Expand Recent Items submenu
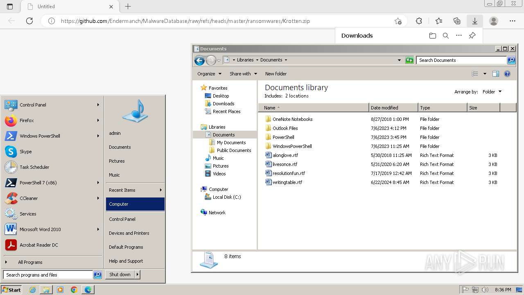The width and height of the screenshot is (524, 295). point(161,190)
